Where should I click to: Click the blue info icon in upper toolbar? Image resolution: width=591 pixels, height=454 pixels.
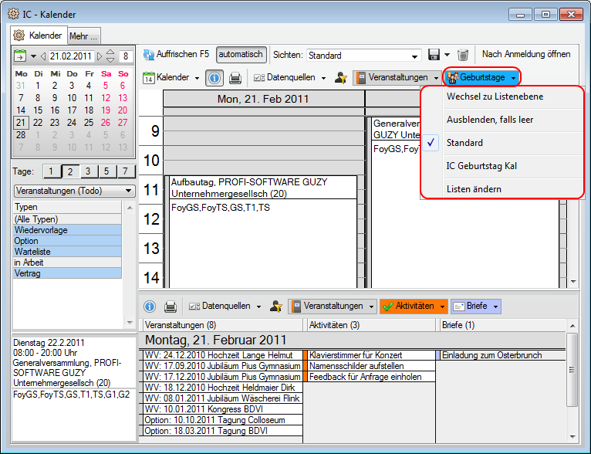[215, 78]
